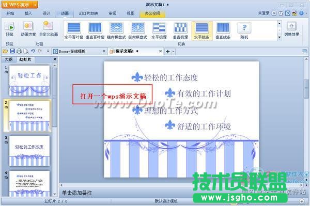
Task: Click status bar text 默认设计模板
Action: click(x=166, y=201)
